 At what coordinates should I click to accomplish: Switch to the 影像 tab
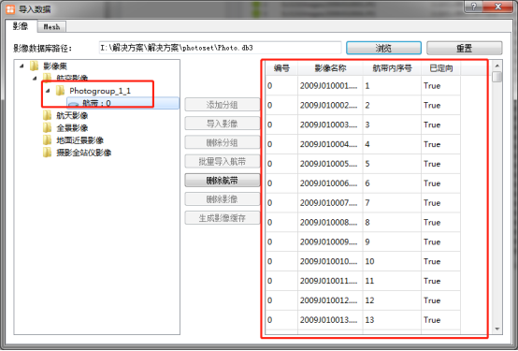coord(21,26)
